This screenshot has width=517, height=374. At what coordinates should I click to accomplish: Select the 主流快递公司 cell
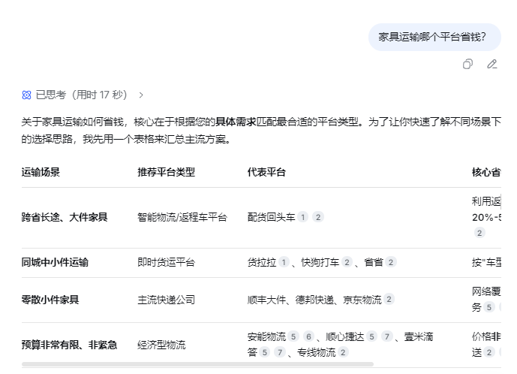(166, 300)
